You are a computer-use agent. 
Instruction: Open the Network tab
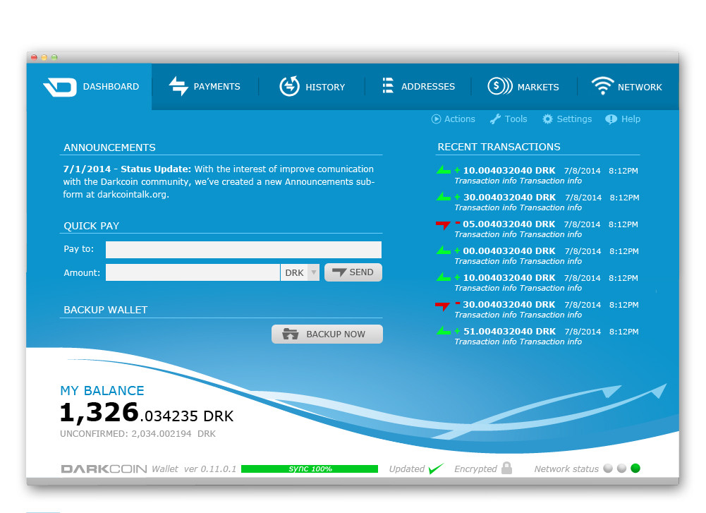[x=628, y=87]
